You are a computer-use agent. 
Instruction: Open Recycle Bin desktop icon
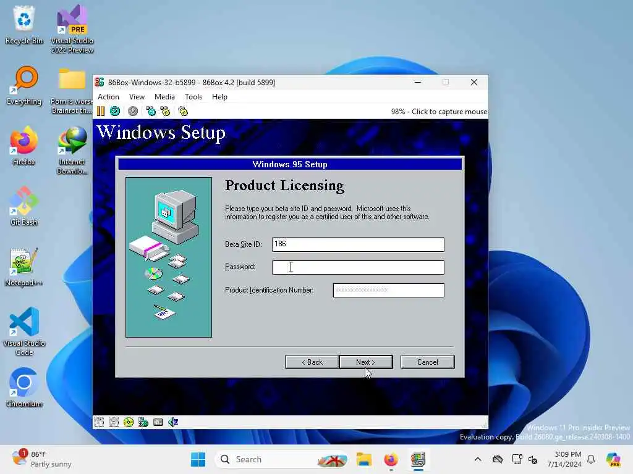pos(24,25)
